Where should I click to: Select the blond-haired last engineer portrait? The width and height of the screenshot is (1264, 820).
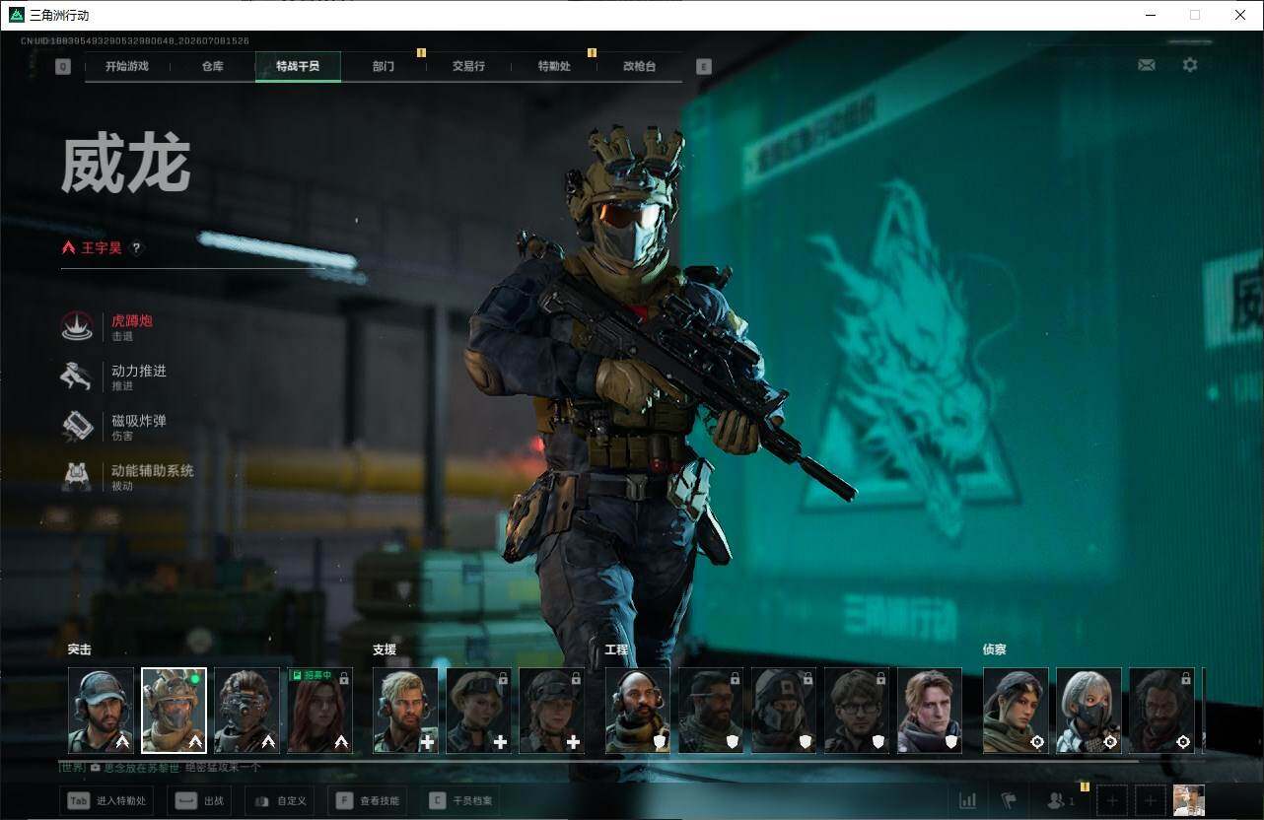point(930,711)
